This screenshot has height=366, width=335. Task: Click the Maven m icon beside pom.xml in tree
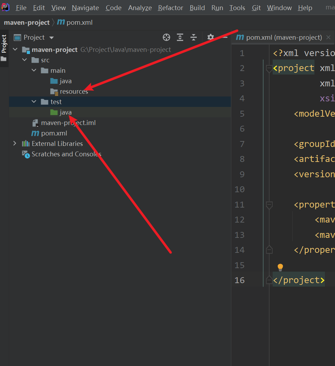pos(35,133)
